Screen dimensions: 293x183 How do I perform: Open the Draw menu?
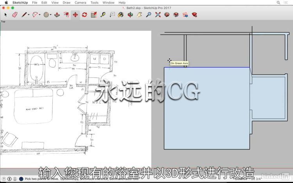(66, 3)
